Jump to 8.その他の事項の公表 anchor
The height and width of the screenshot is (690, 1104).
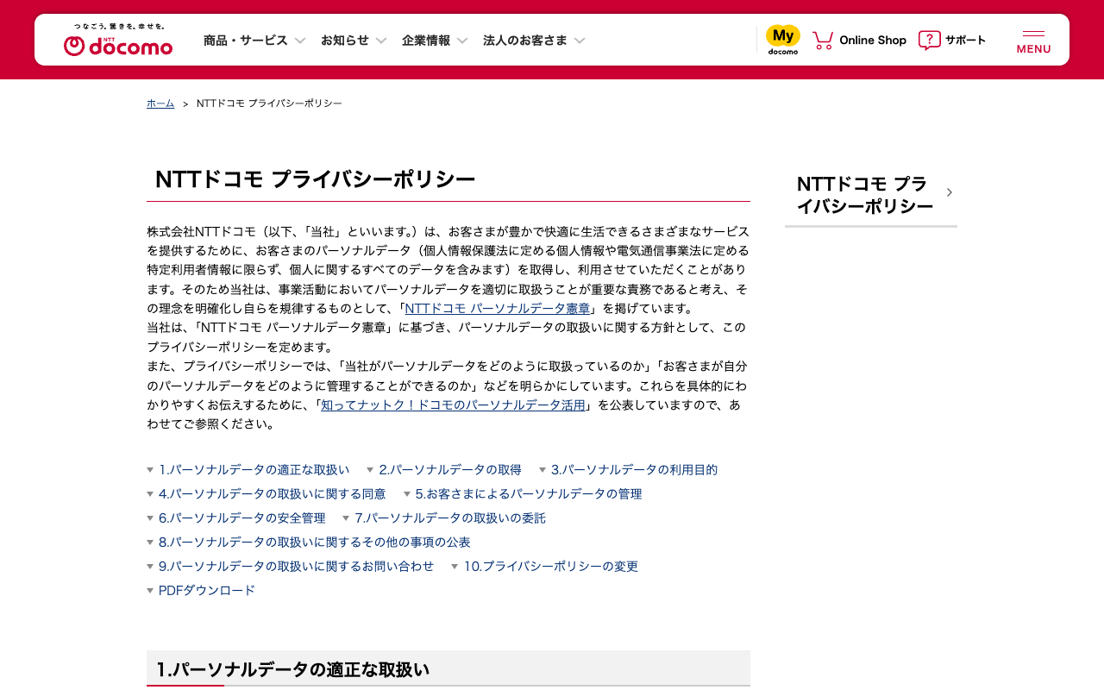click(x=309, y=543)
